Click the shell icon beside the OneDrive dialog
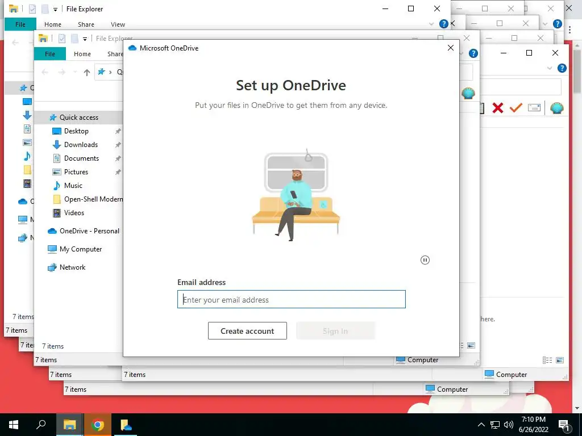The width and height of the screenshot is (582, 436). tap(468, 93)
